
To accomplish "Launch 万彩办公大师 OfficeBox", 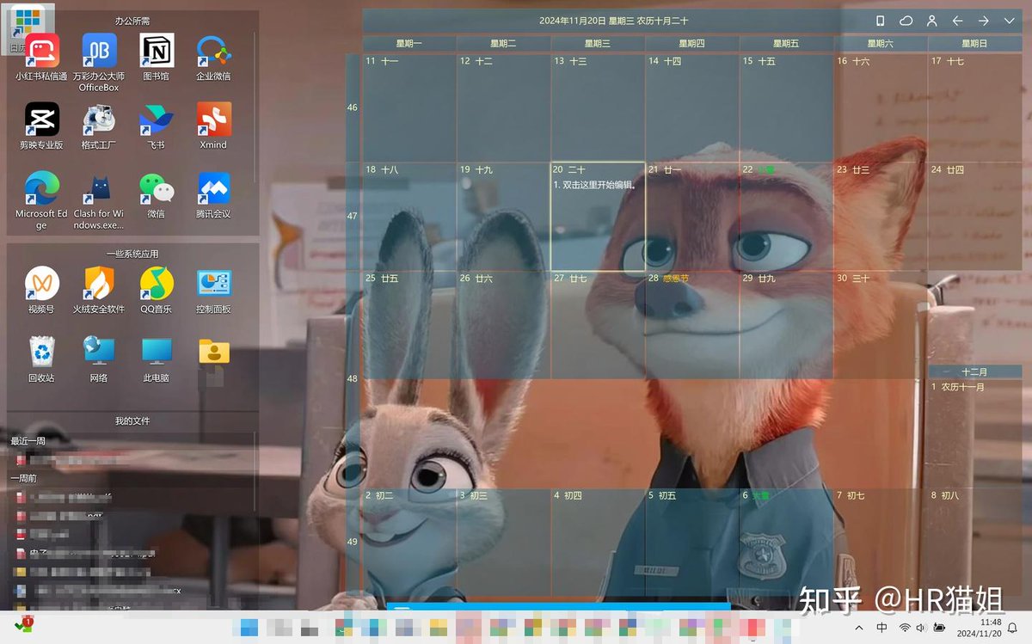I will (x=99, y=63).
